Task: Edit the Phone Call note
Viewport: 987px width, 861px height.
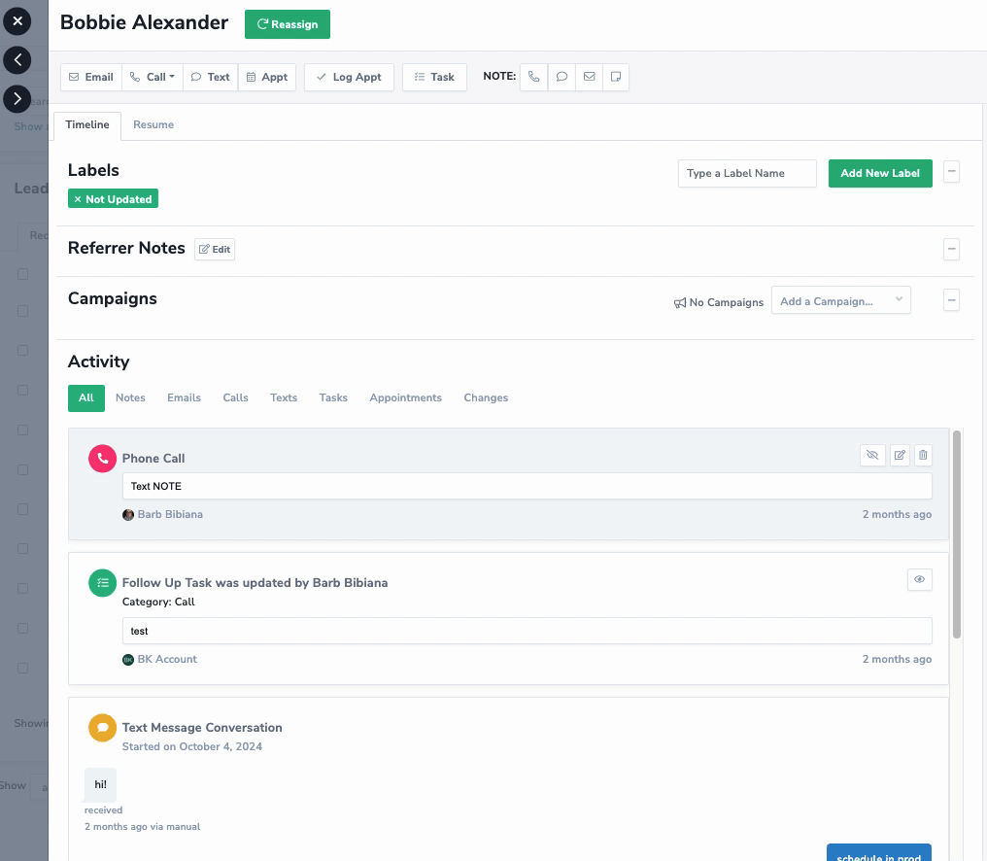Action: tap(900, 455)
